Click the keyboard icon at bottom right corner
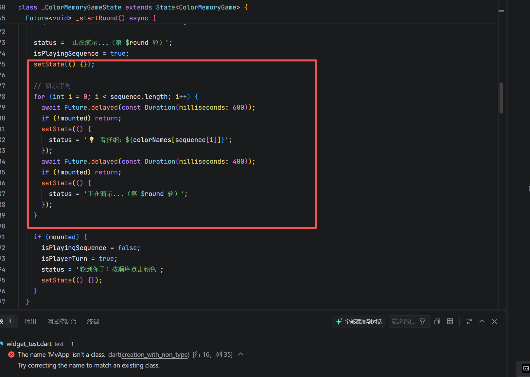The height and width of the screenshot is (377, 530). click(x=526, y=368)
